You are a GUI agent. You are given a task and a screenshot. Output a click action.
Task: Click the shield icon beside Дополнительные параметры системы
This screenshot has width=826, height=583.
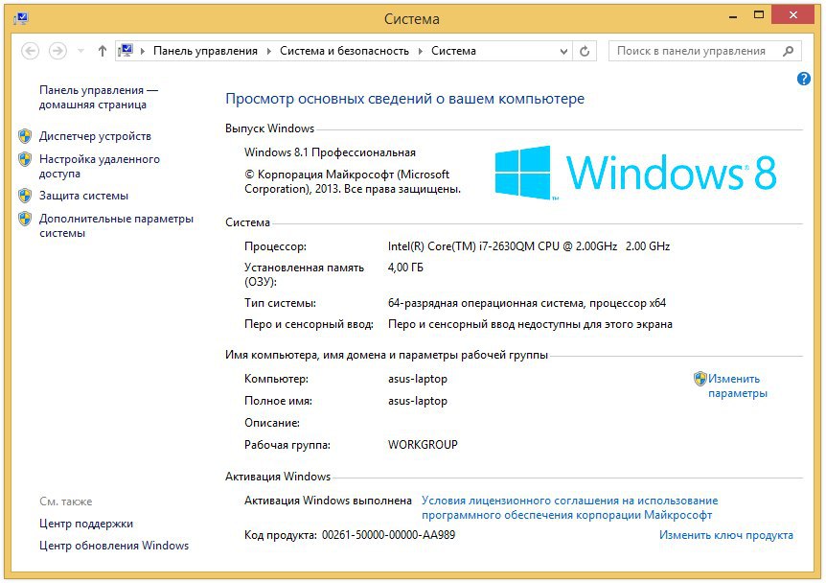[x=25, y=219]
